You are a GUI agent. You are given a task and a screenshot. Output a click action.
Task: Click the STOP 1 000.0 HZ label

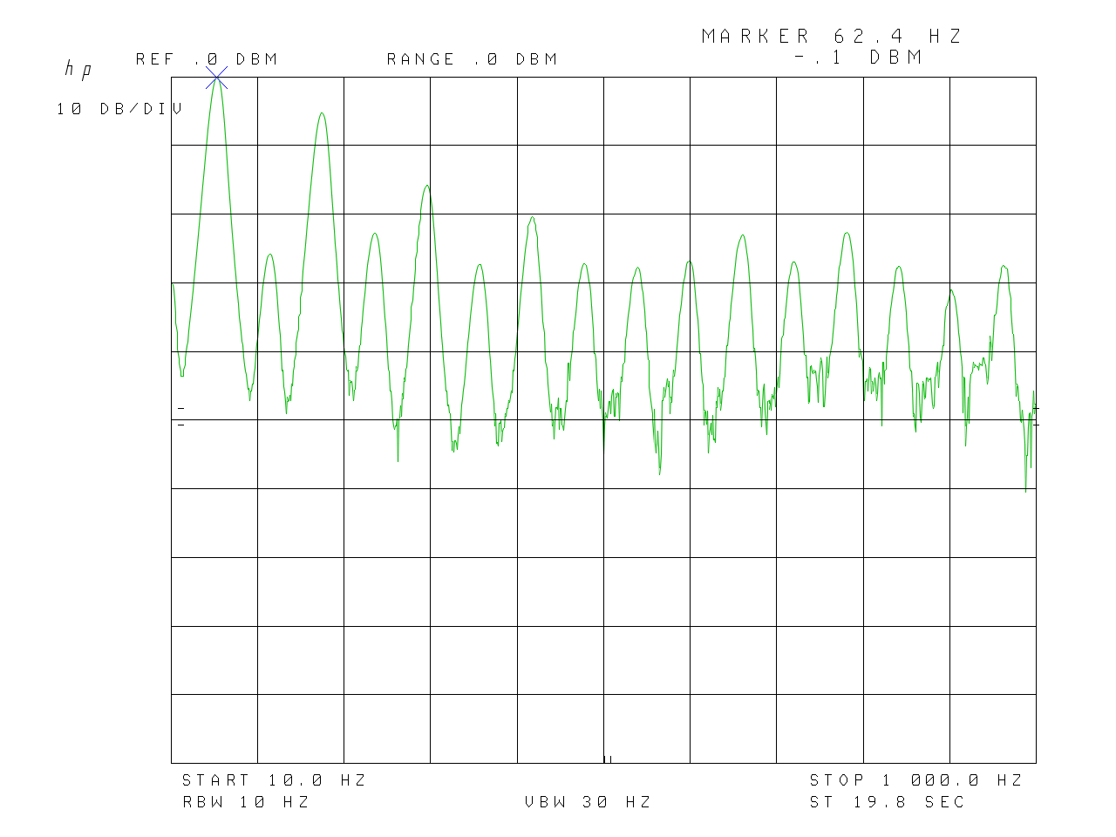pos(916,780)
